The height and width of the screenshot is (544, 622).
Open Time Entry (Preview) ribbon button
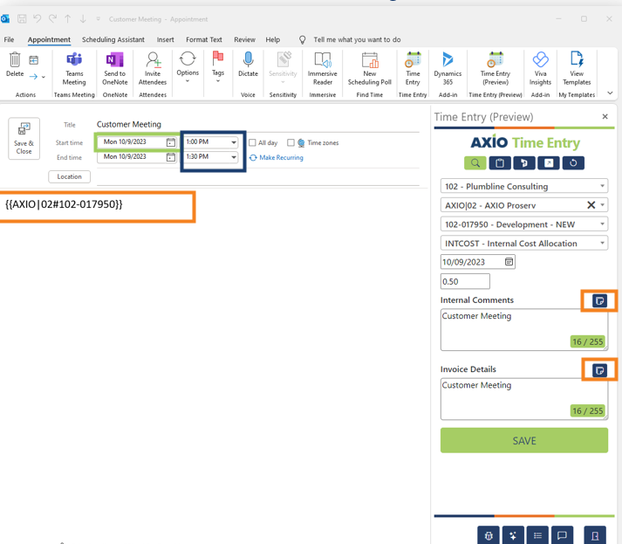click(x=495, y=68)
